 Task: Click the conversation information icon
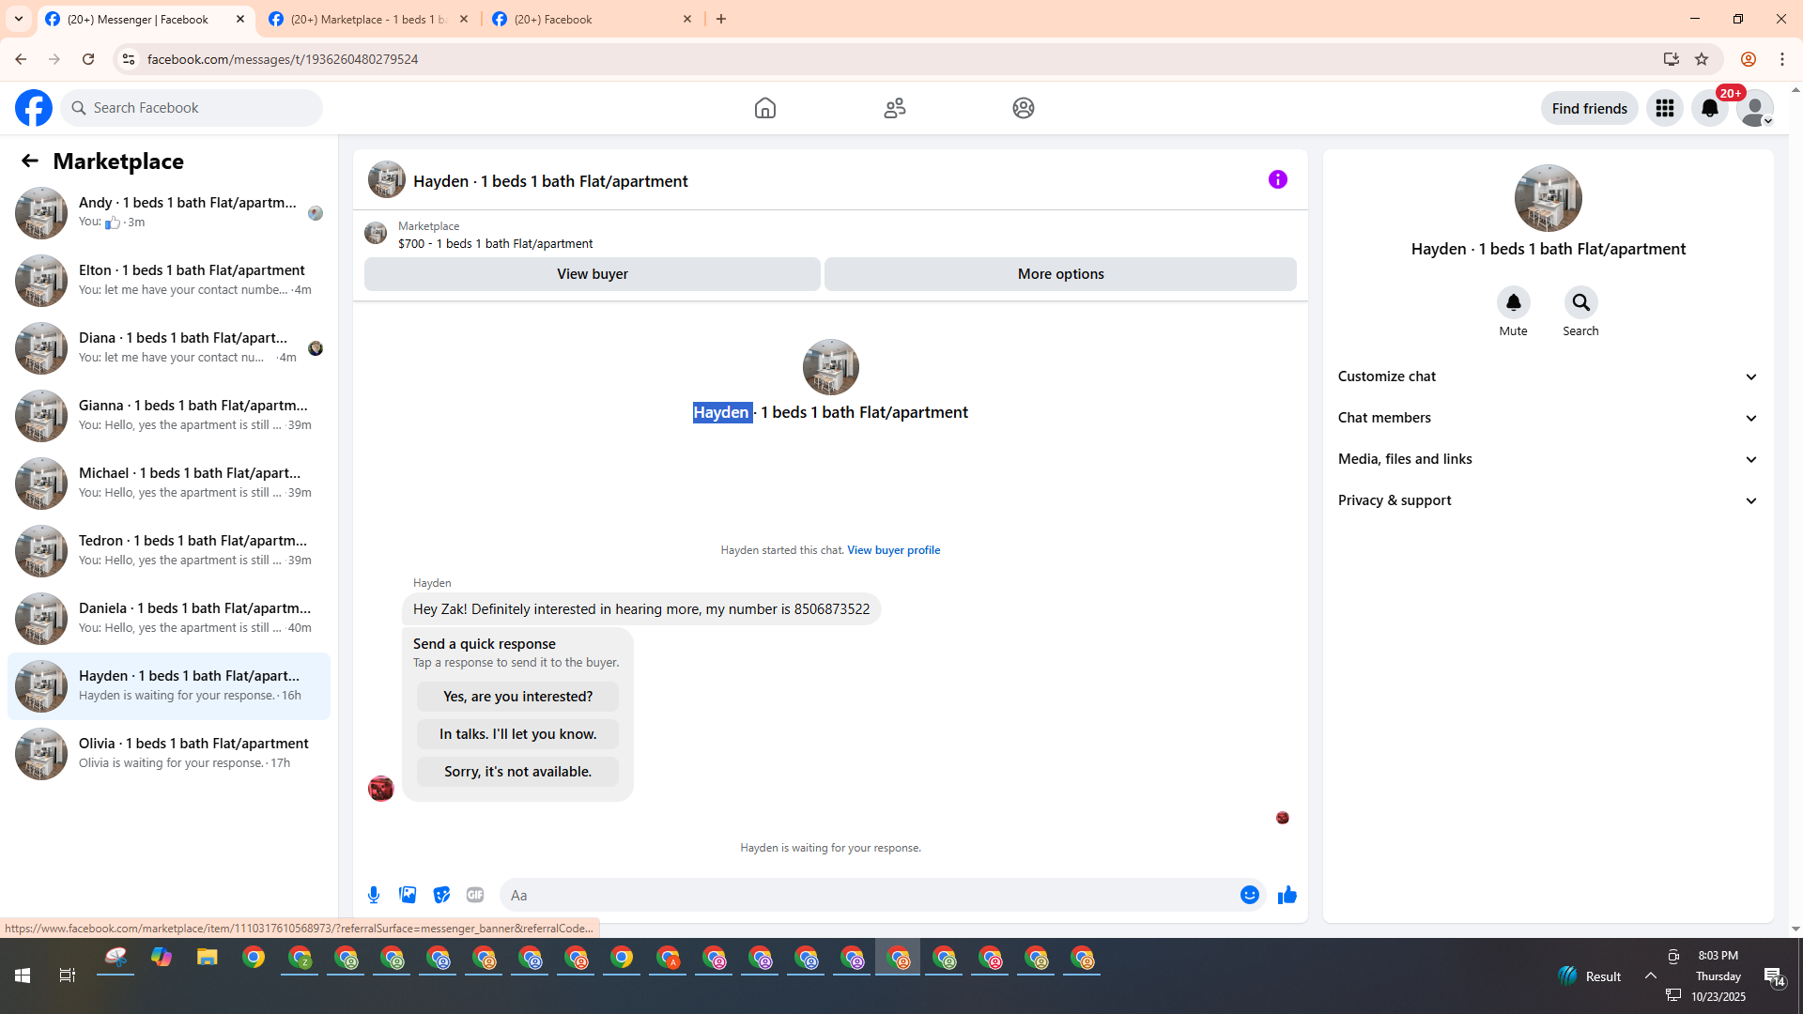1277,179
